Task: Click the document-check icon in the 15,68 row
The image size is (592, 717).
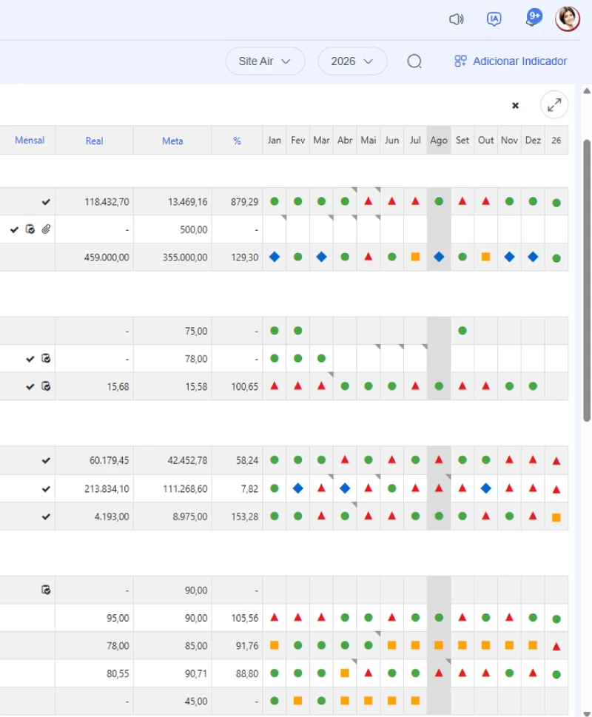Action: point(46,386)
